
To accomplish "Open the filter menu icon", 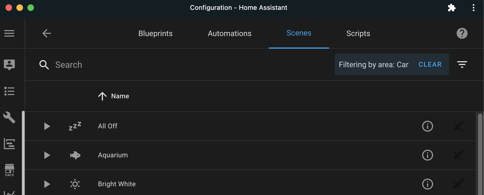I will [x=462, y=64].
